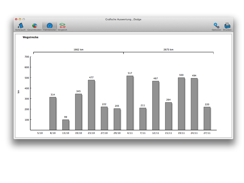Select the 99 km bar for 13/10

point(66,125)
